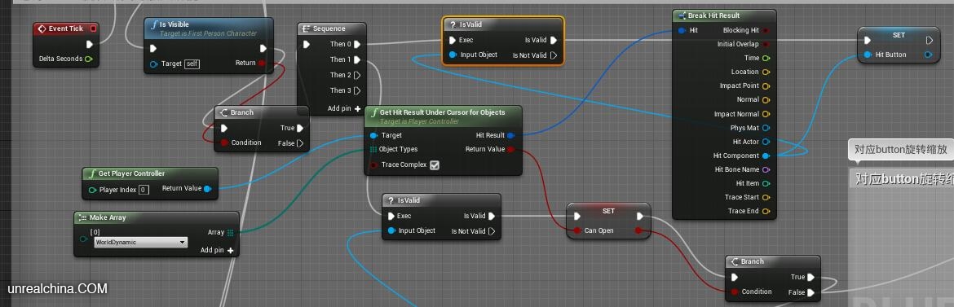Click the Can Open boolean input pin

click(576, 231)
